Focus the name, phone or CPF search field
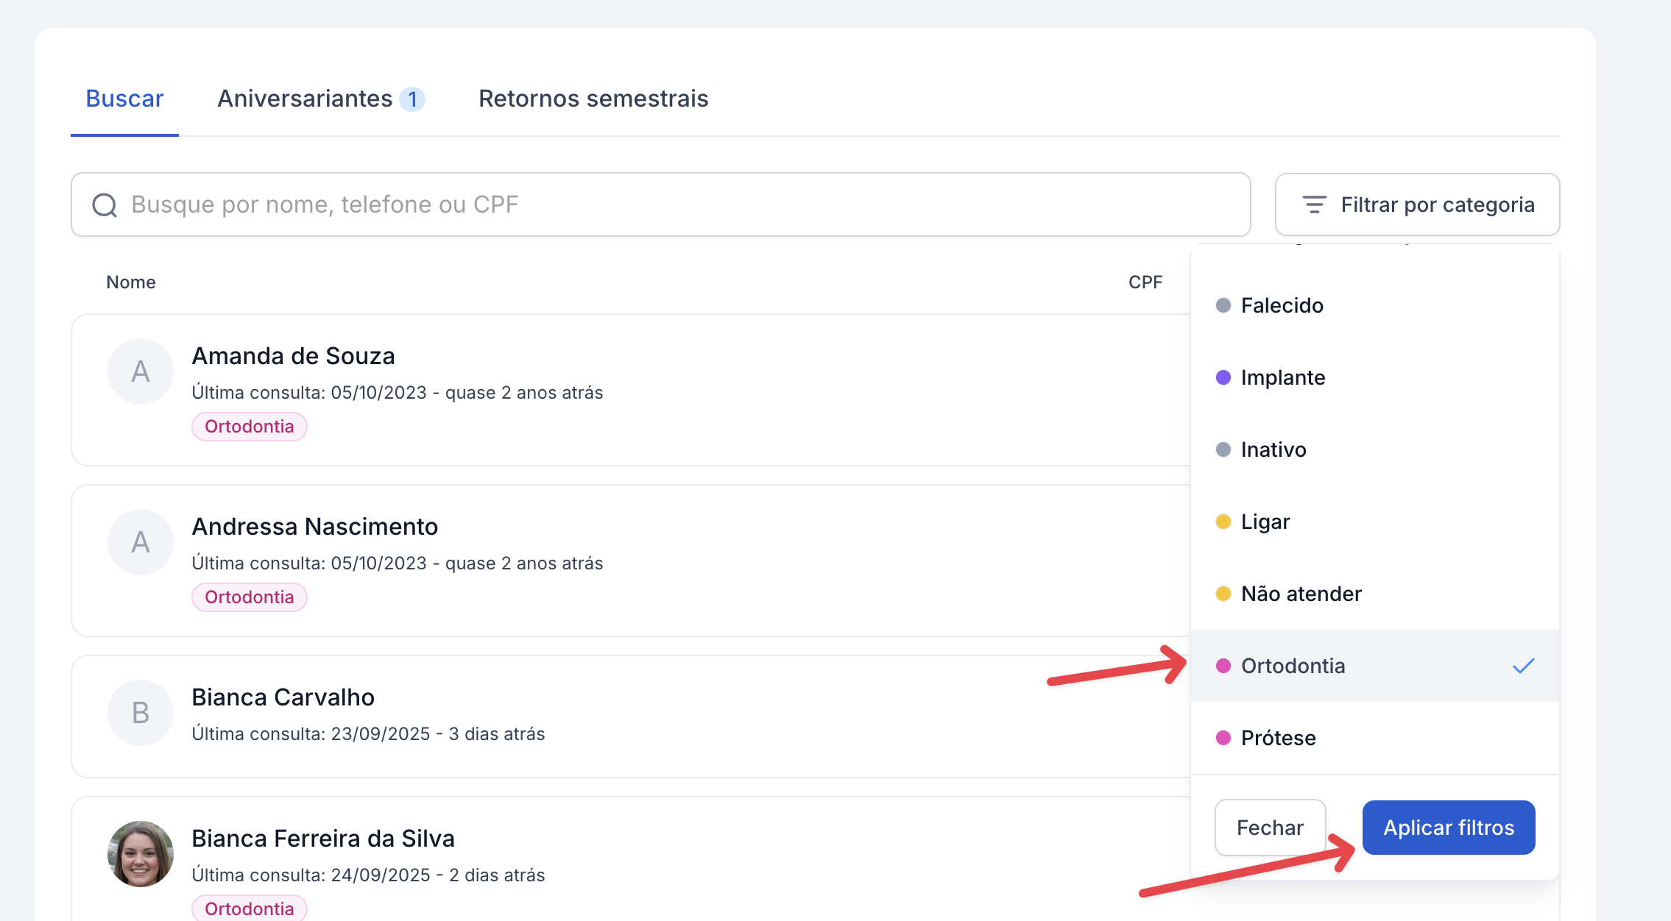This screenshot has width=1671, height=921. tap(663, 205)
